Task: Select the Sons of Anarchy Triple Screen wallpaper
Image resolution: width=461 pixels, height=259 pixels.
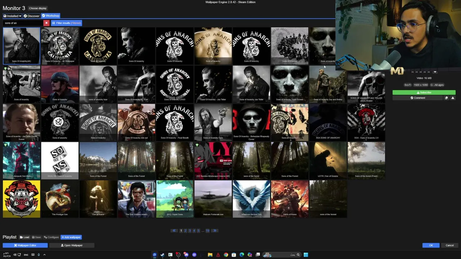Action: pos(290,84)
